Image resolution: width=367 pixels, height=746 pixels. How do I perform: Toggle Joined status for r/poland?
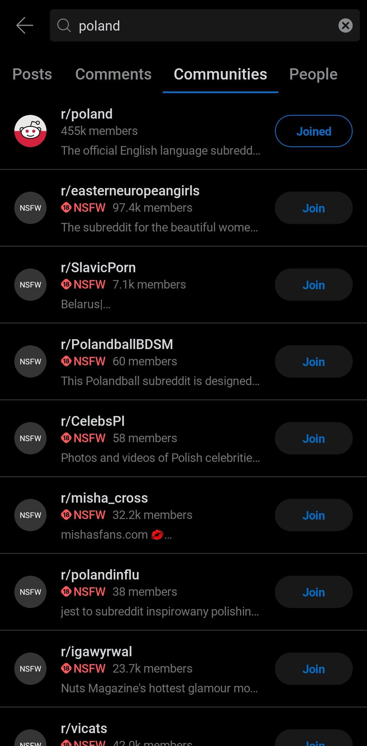point(313,131)
